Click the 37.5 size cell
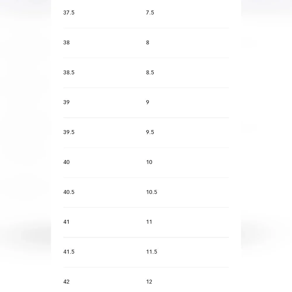The image size is (292, 292). 69,13
